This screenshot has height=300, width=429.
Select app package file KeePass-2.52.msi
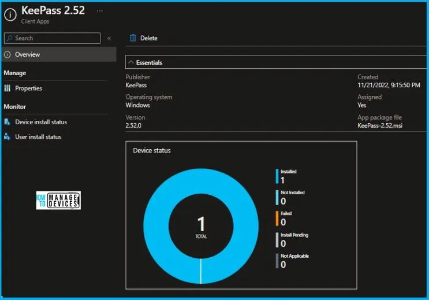click(380, 125)
